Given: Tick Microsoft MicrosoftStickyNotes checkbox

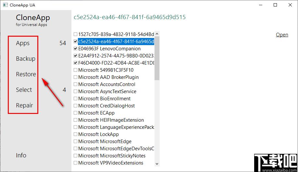Looking at the screenshot, I should coord(75,156).
